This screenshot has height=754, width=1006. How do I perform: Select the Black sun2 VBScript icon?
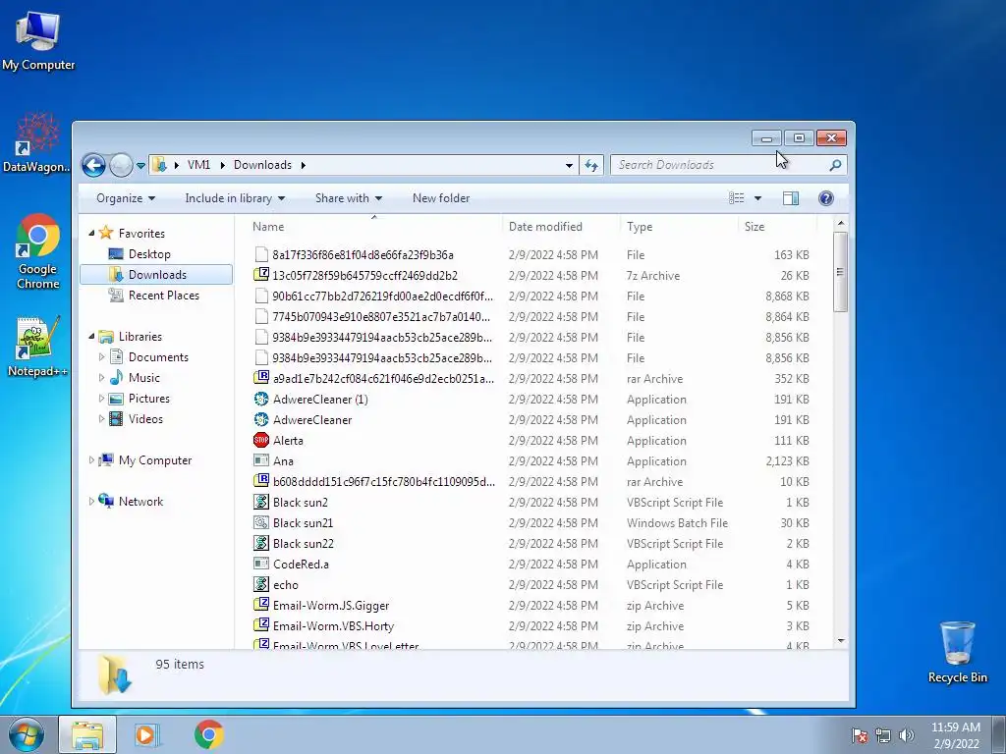pyautogui.click(x=261, y=502)
